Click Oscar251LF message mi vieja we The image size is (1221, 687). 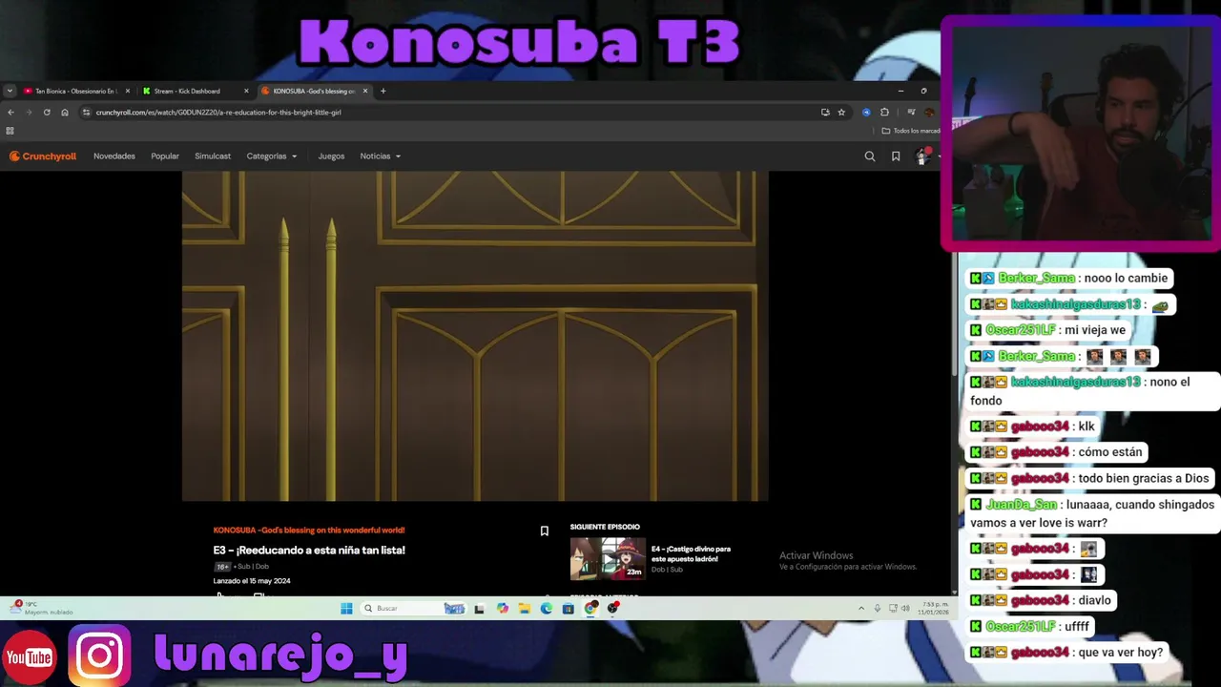(x=1049, y=330)
